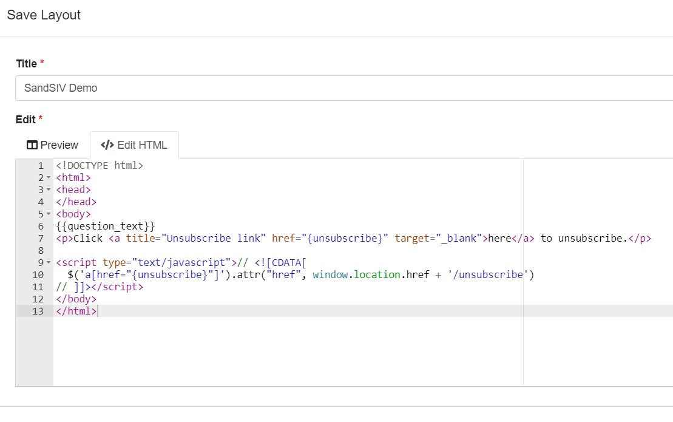Collapse the script block fold arrow on line 9

49,262
